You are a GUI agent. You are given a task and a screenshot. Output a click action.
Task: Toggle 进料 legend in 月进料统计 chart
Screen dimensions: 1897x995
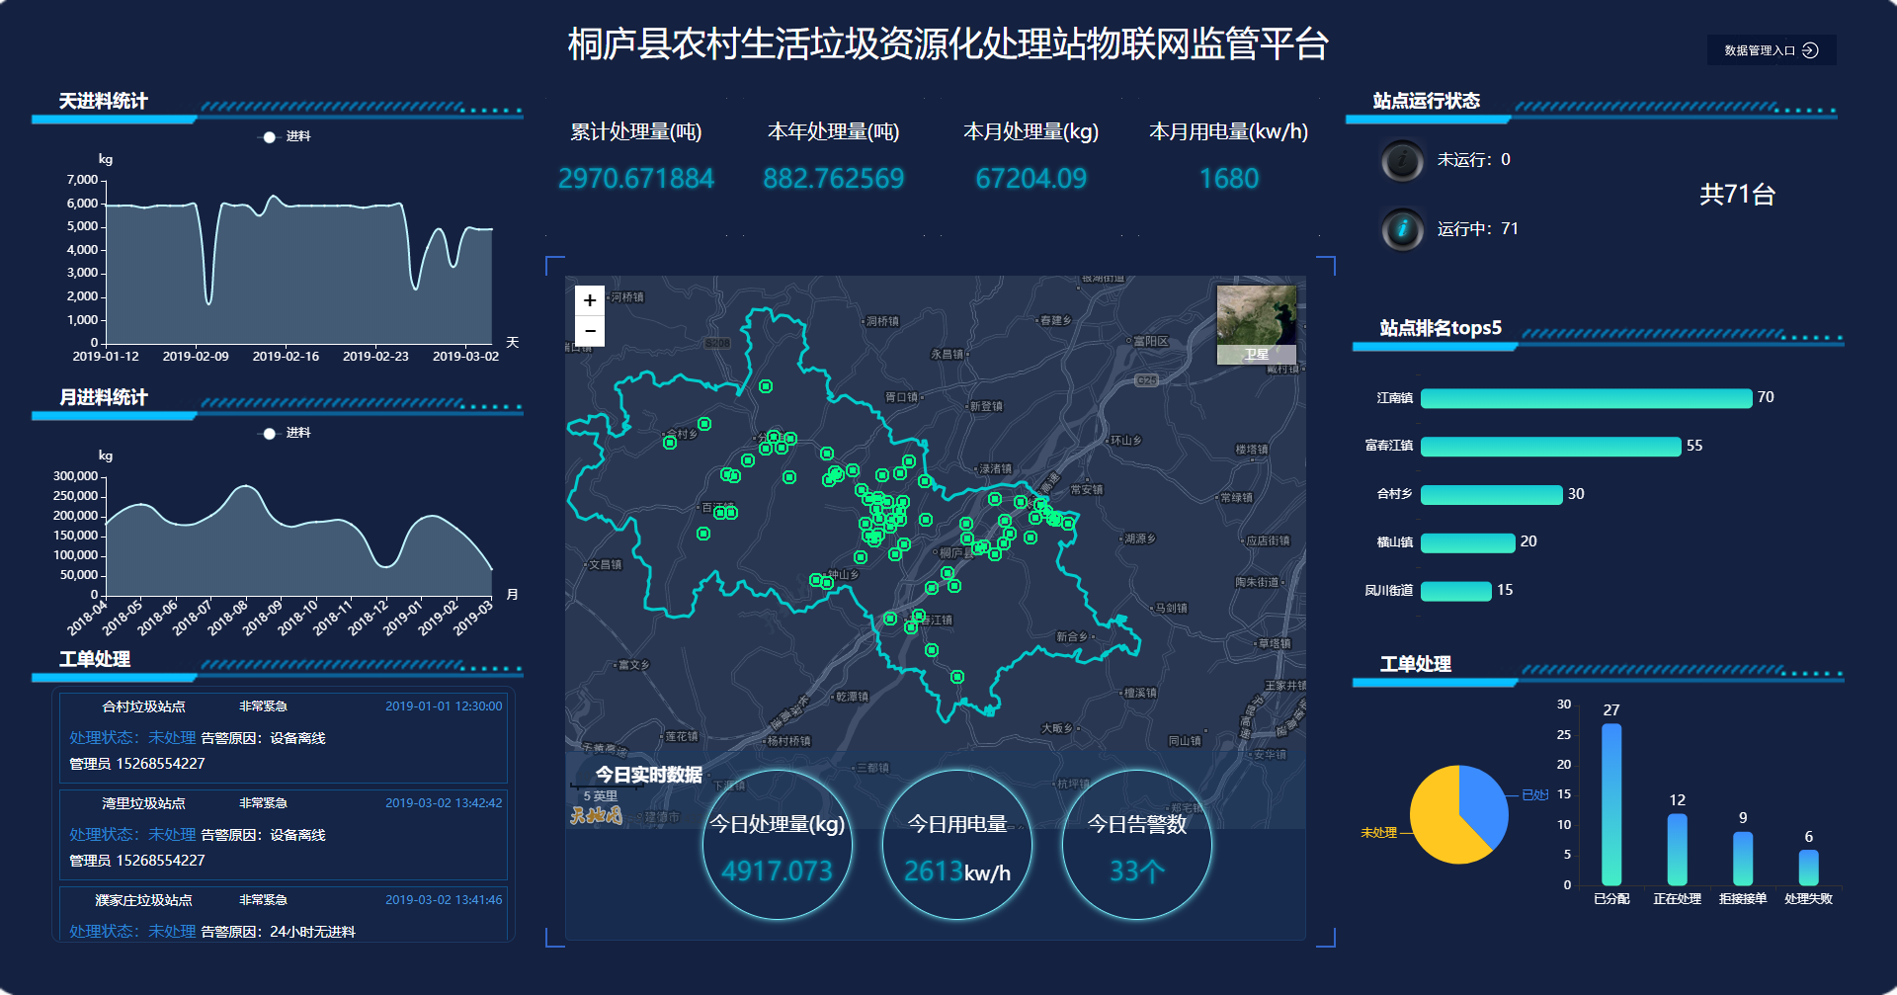(285, 433)
